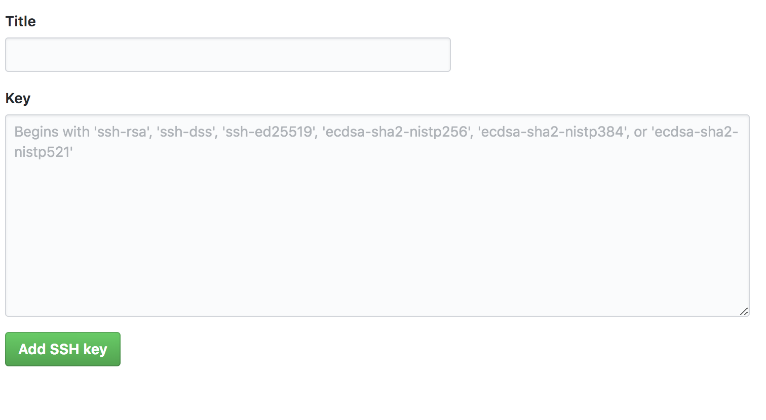Click the 'Begins with ssh-rsa' placeholder text
The height and width of the screenshot is (420, 766).
(82, 132)
